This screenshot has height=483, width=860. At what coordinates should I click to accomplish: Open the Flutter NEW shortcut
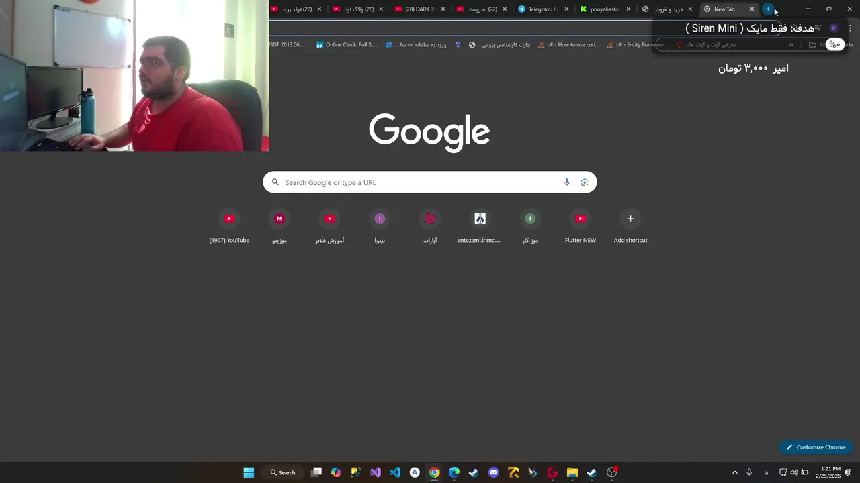pos(580,227)
